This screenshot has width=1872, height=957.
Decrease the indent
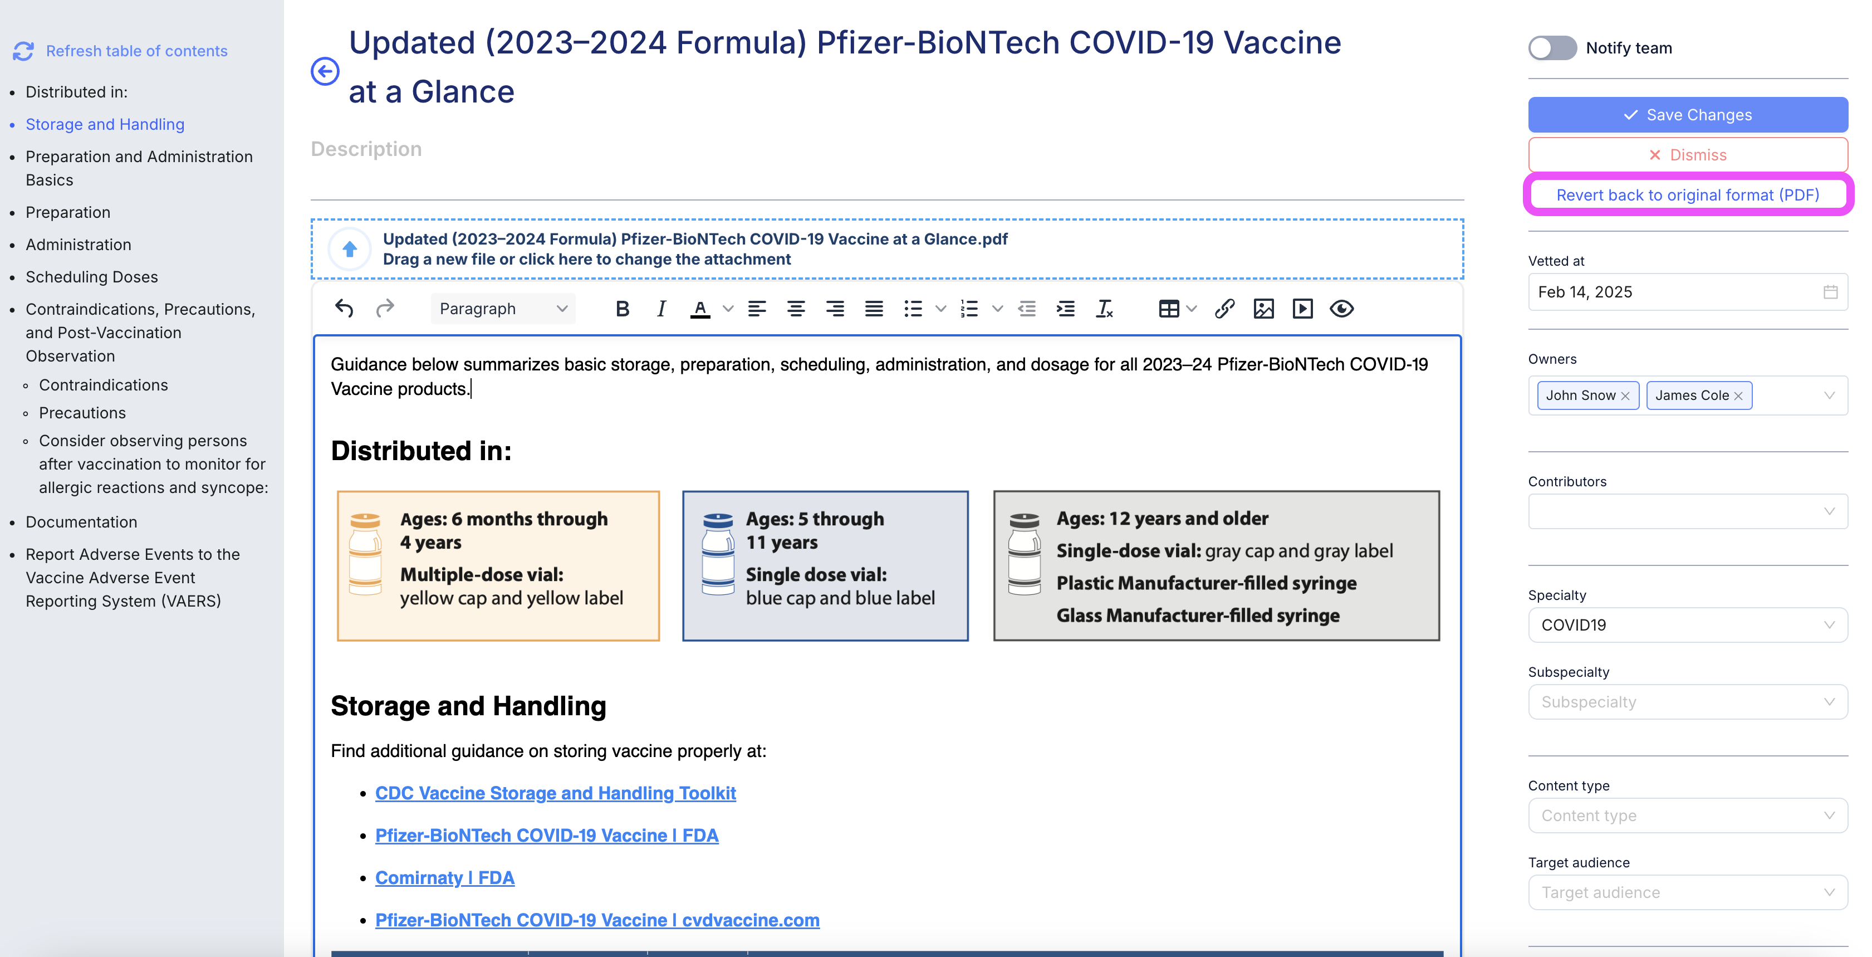point(1026,309)
